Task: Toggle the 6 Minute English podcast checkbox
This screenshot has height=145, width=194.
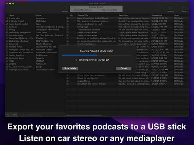Action: pos(7,21)
